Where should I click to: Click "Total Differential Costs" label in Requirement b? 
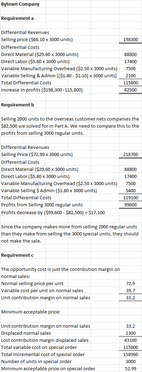point(26,198)
